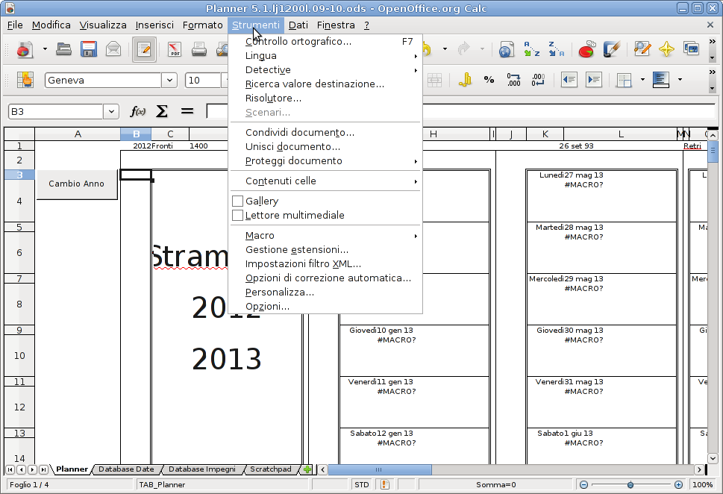This screenshot has height=494, width=723.
Task: Click the Export as PDF icon
Action: click(175, 49)
